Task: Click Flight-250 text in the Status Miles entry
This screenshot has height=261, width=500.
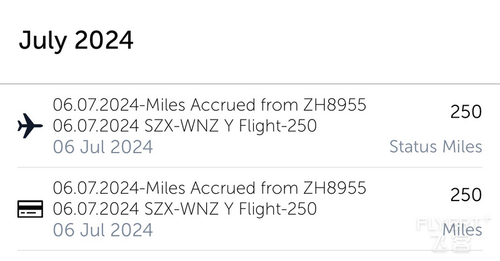Action: pyautogui.click(x=277, y=126)
